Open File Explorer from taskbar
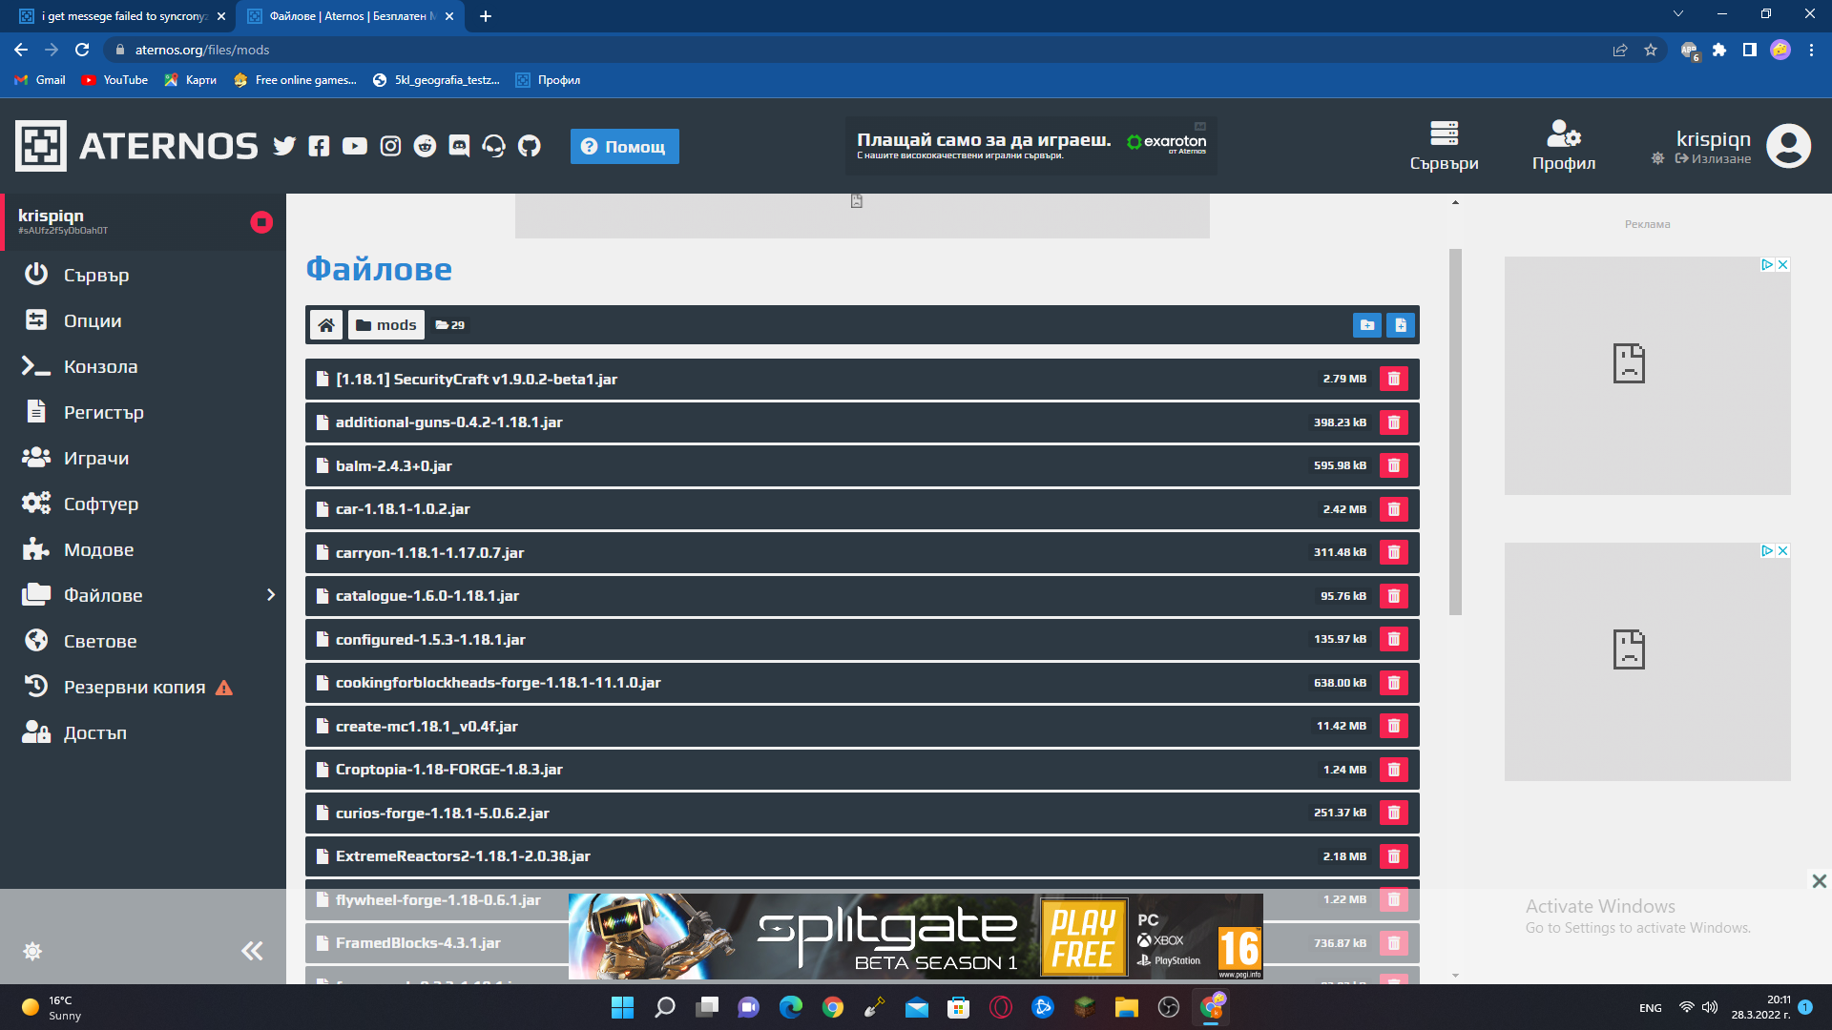1832x1030 pixels. (1127, 1007)
